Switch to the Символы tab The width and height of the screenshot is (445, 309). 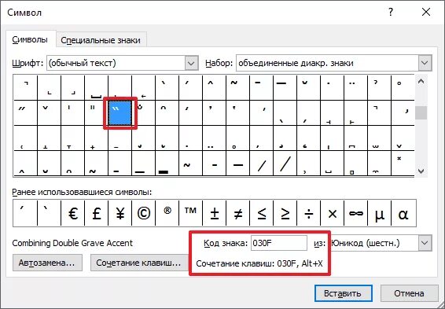click(x=30, y=40)
